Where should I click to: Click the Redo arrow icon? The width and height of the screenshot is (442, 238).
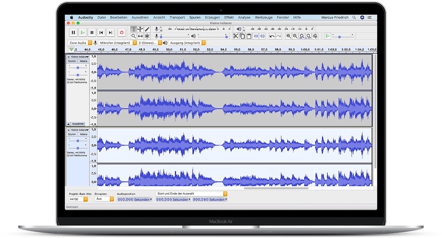coord(278,36)
